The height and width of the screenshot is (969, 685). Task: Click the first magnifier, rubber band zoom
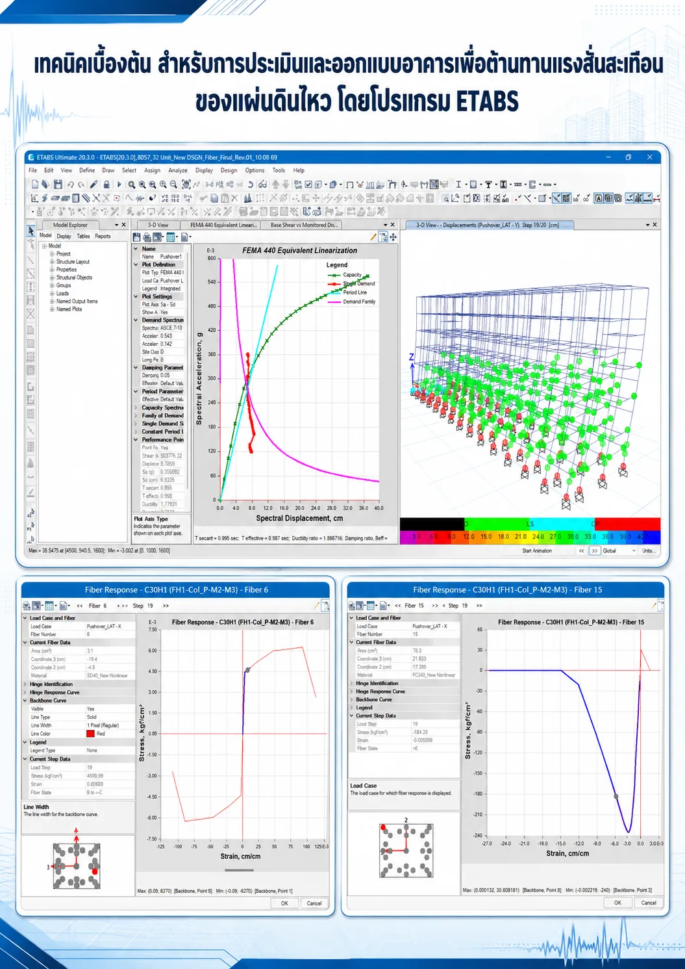(x=132, y=185)
